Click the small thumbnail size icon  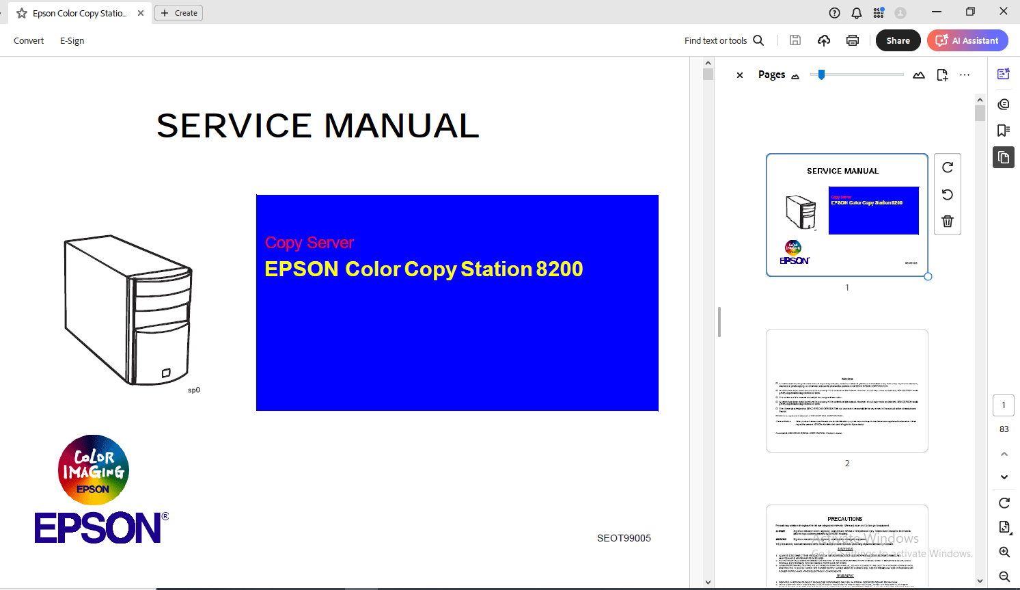point(795,77)
